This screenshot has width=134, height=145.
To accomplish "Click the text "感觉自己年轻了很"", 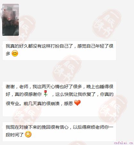I will (x=95, y=46).
